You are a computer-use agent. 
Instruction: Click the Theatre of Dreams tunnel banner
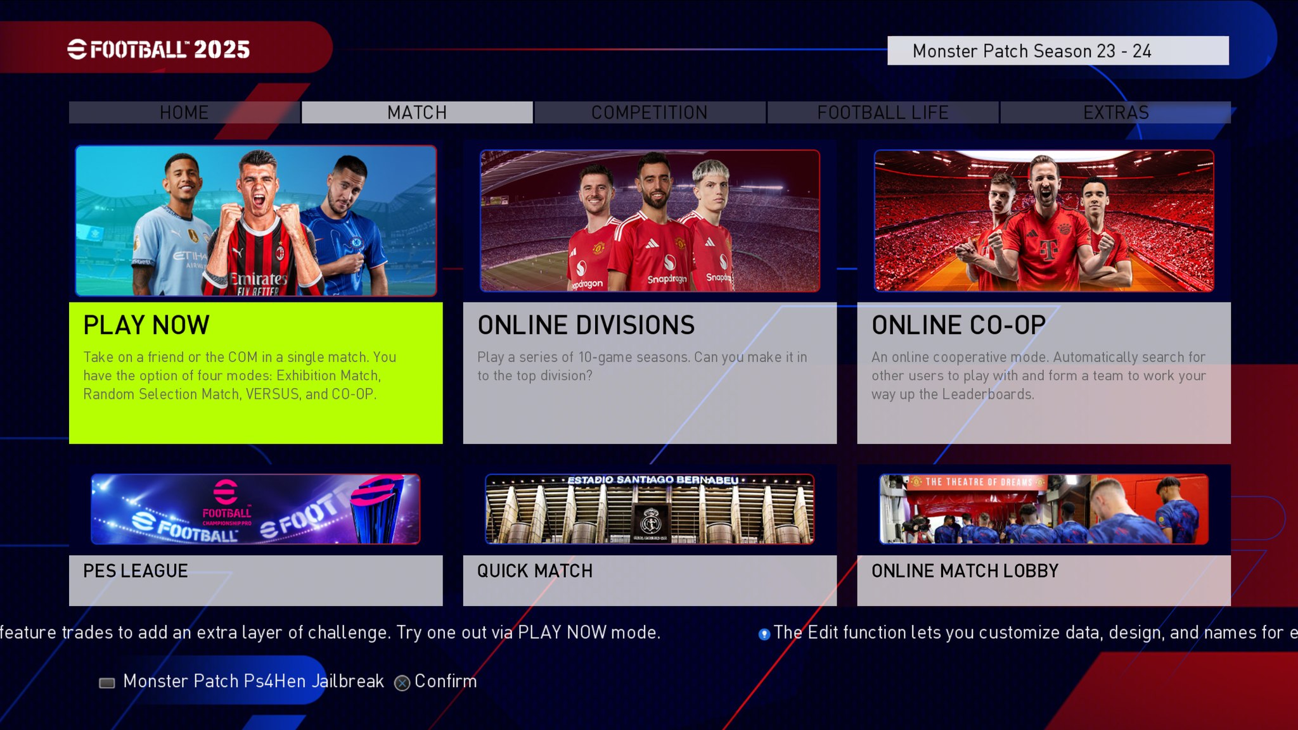click(x=1044, y=509)
